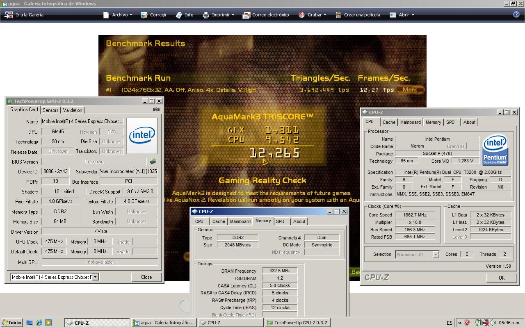Open the Cache tab in right CPU-Z window

(x=389, y=122)
